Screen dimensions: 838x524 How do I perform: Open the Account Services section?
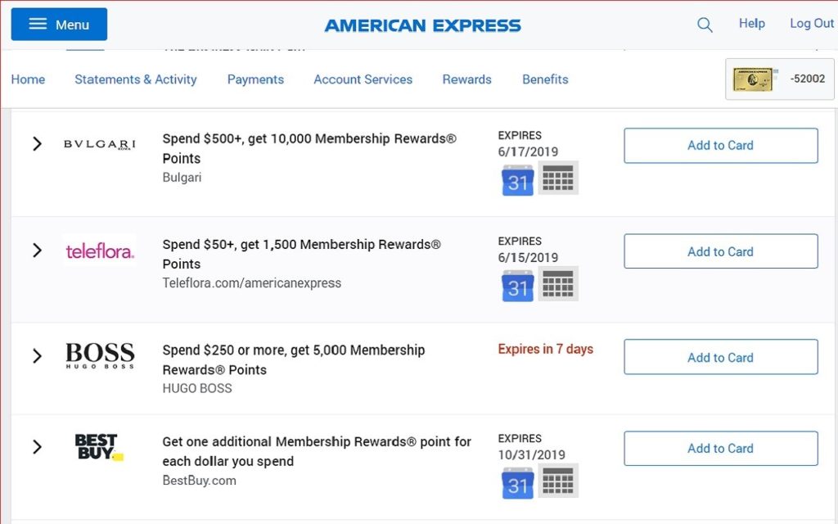(363, 79)
